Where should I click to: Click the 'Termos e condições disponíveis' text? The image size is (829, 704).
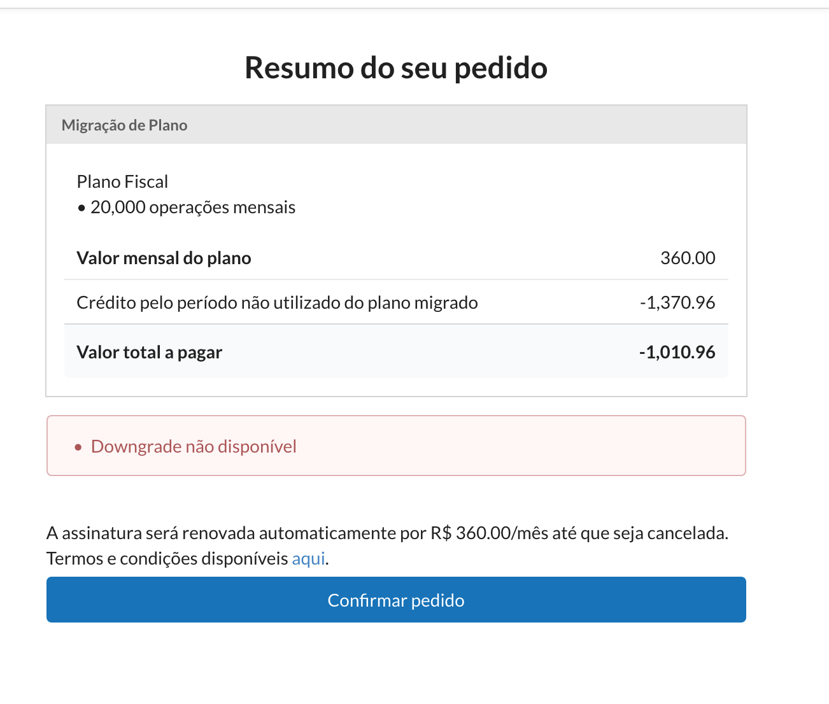pos(167,559)
